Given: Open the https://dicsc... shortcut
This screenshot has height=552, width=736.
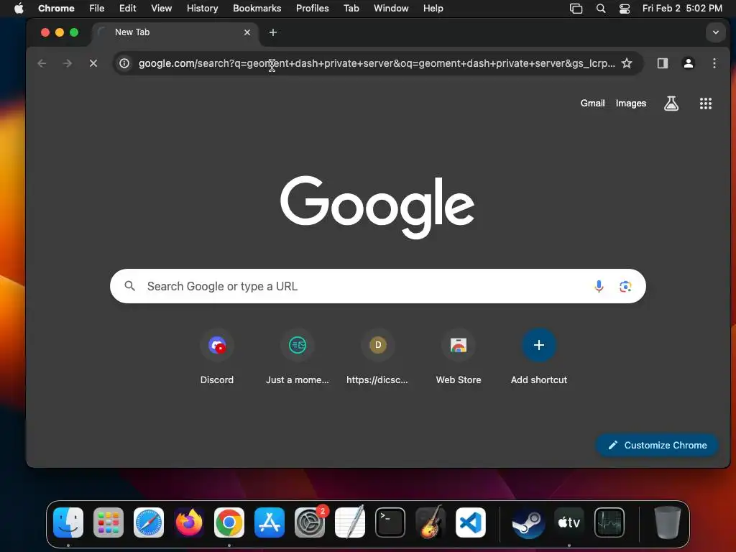Looking at the screenshot, I should tap(378, 358).
